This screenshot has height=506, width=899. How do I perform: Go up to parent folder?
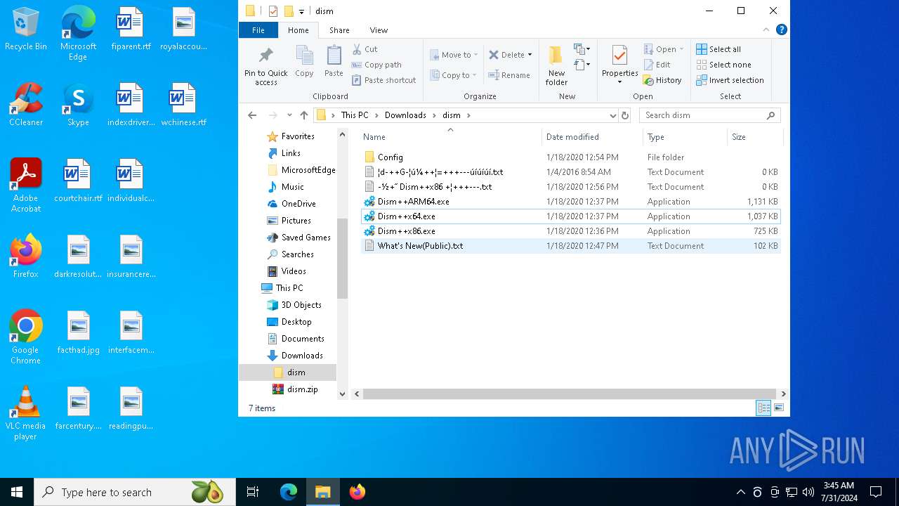(303, 115)
